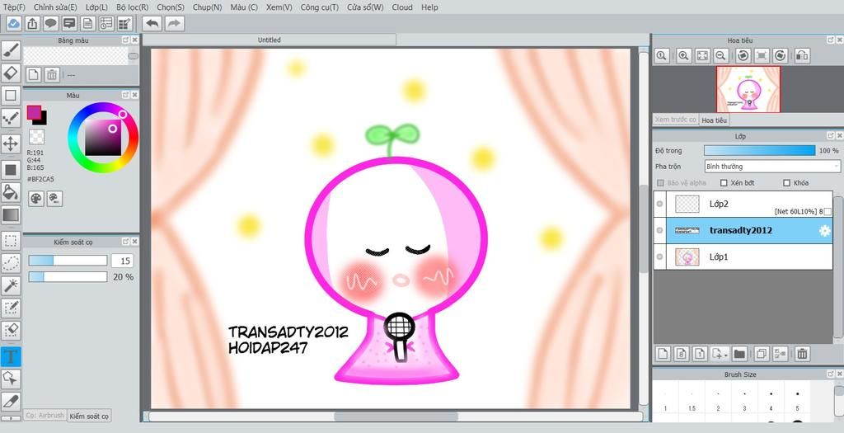
Task: Click the cloud sync icon
Action: tap(14, 23)
